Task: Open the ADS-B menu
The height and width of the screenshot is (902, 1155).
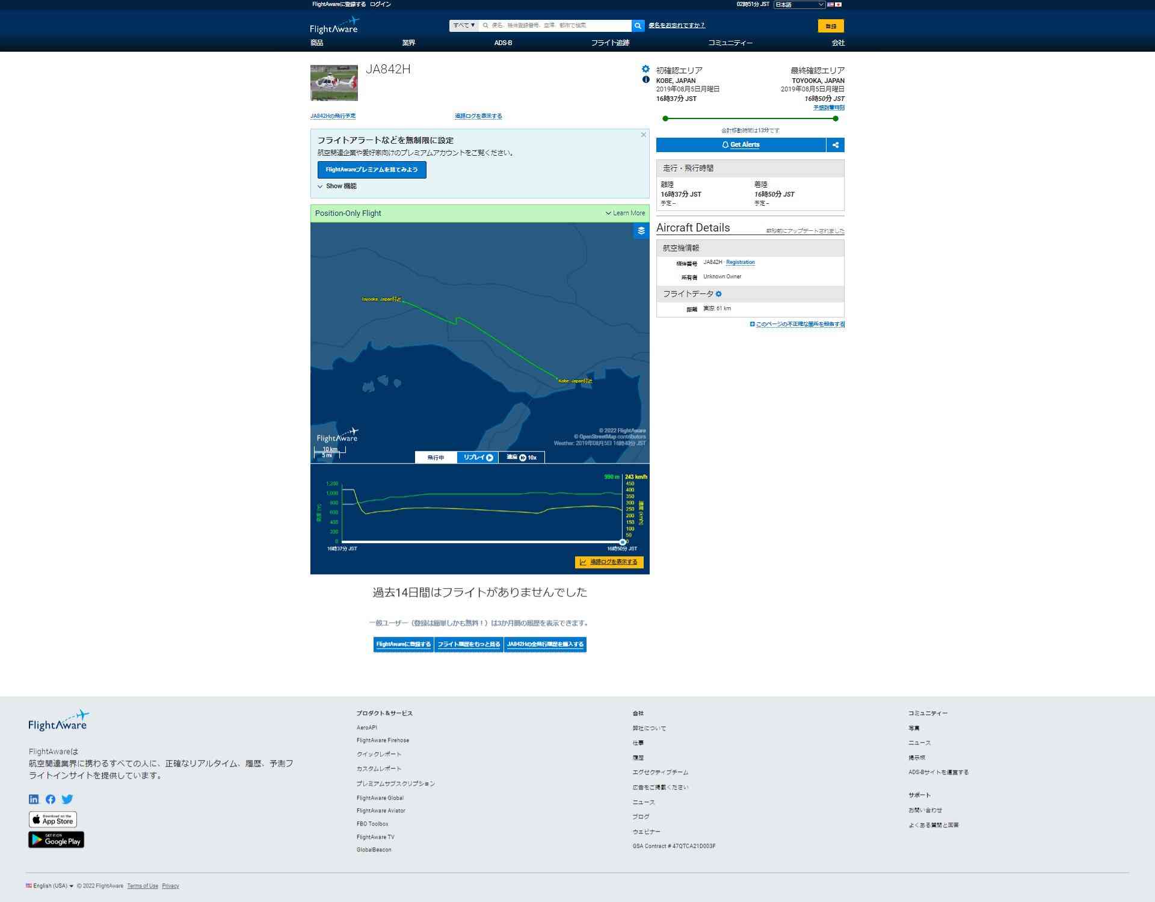Action: click(503, 43)
